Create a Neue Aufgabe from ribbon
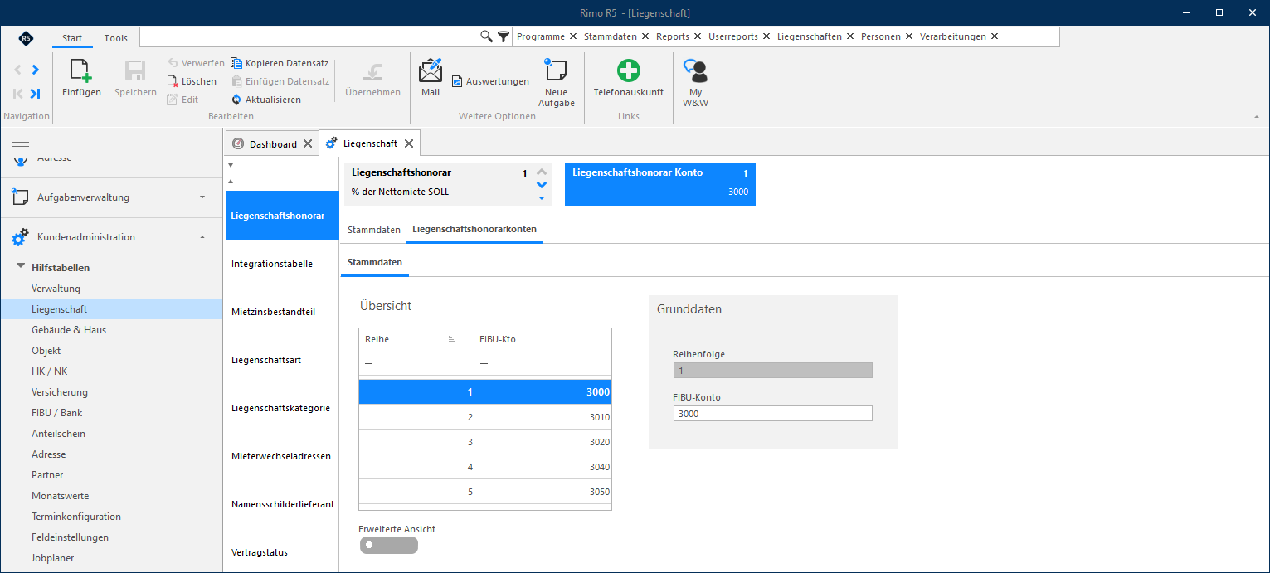Viewport: 1270px width, 573px height. pos(555,71)
